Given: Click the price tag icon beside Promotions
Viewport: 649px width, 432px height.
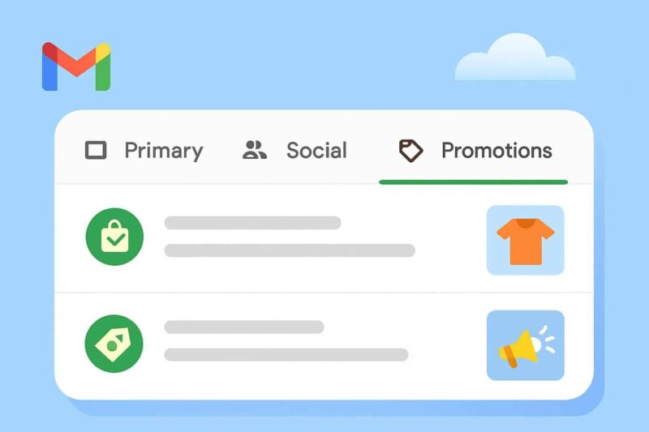Looking at the screenshot, I should pos(410,151).
